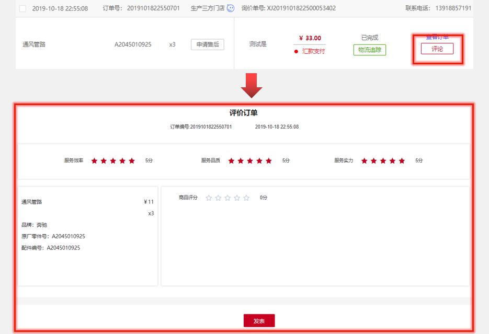Click the 评论 comment button
The image size is (489, 334).
click(x=437, y=49)
